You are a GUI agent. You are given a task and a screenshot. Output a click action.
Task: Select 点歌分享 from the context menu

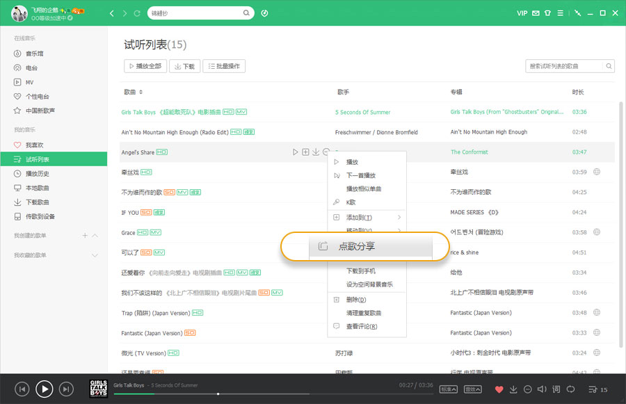357,246
